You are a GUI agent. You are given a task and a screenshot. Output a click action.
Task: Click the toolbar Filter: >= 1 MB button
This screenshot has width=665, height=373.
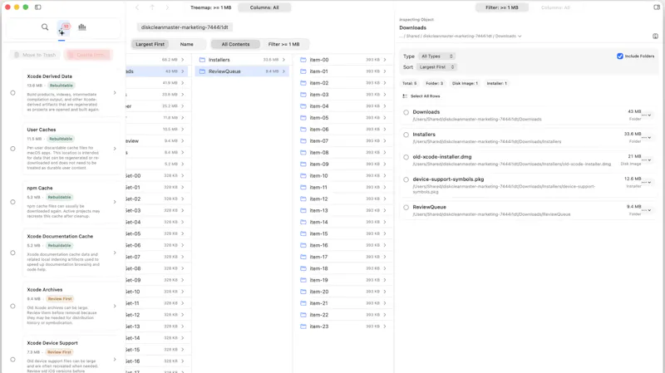tap(502, 7)
